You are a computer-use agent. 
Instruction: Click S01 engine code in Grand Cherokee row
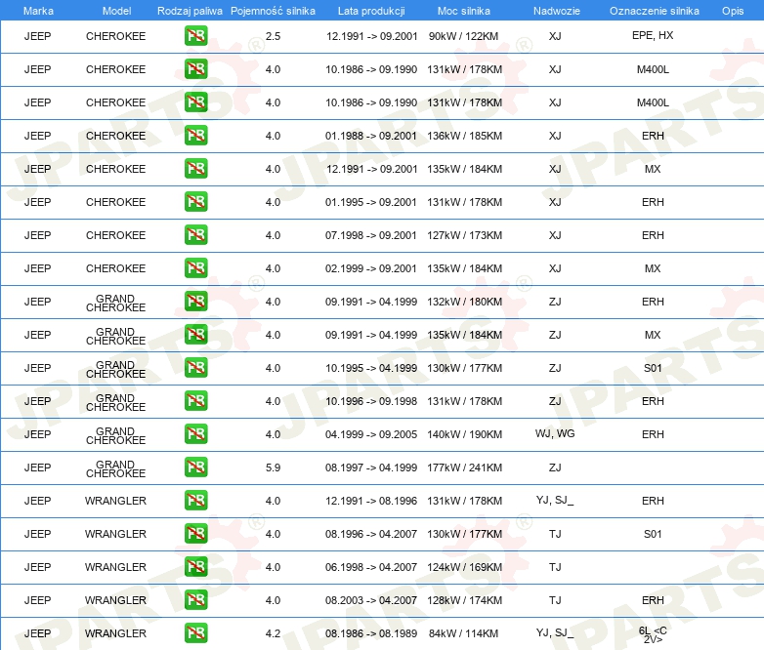[653, 368]
